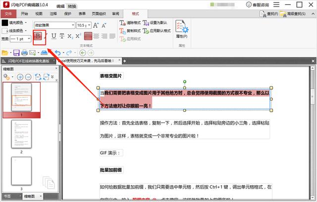317x202 pixels.
Task: Collapse the ribbon with the top-right chevron
Action: [x=313, y=14]
